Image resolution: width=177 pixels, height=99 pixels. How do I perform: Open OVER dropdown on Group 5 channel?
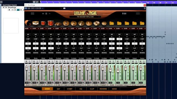[x=142, y=29]
